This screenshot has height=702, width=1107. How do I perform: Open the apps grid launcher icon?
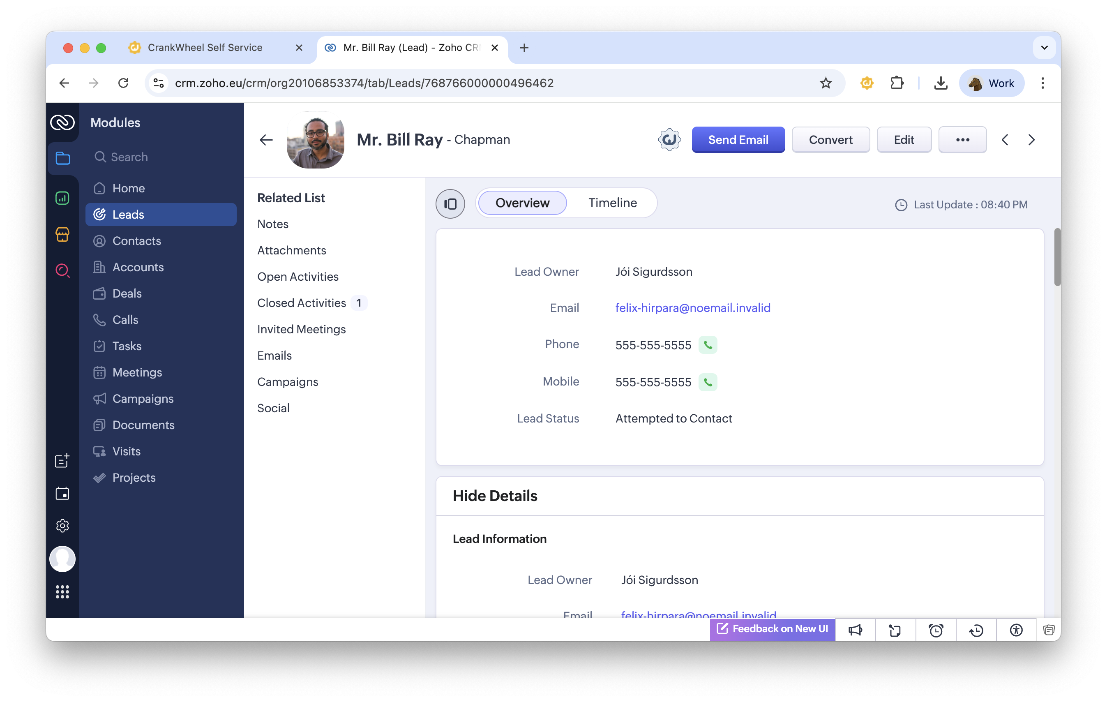point(62,592)
